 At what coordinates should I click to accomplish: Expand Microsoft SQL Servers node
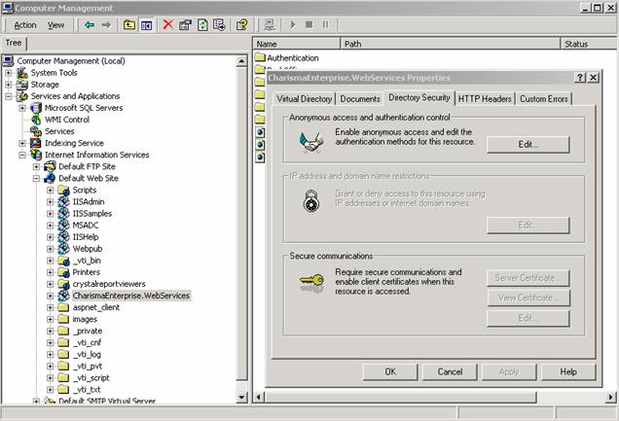pyautogui.click(x=22, y=108)
